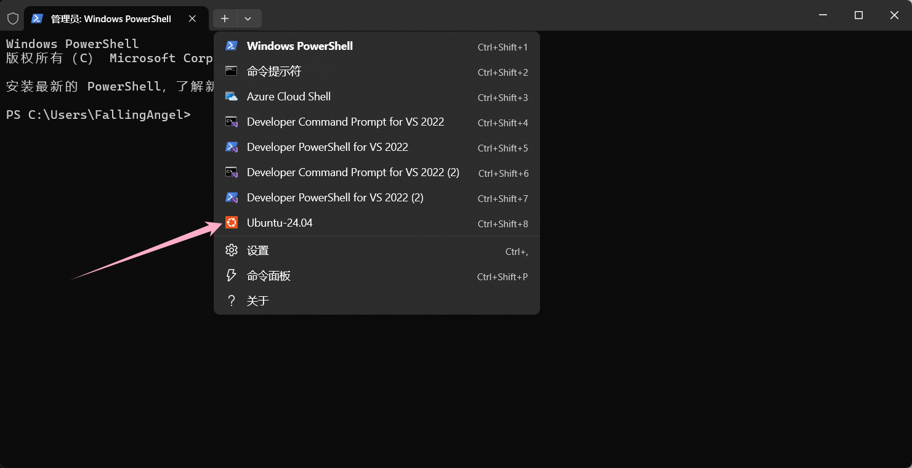Choose the Windows PowerShell profile from the menu
The height and width of the screenshot is (468, 912).
[x=376, y=46]
